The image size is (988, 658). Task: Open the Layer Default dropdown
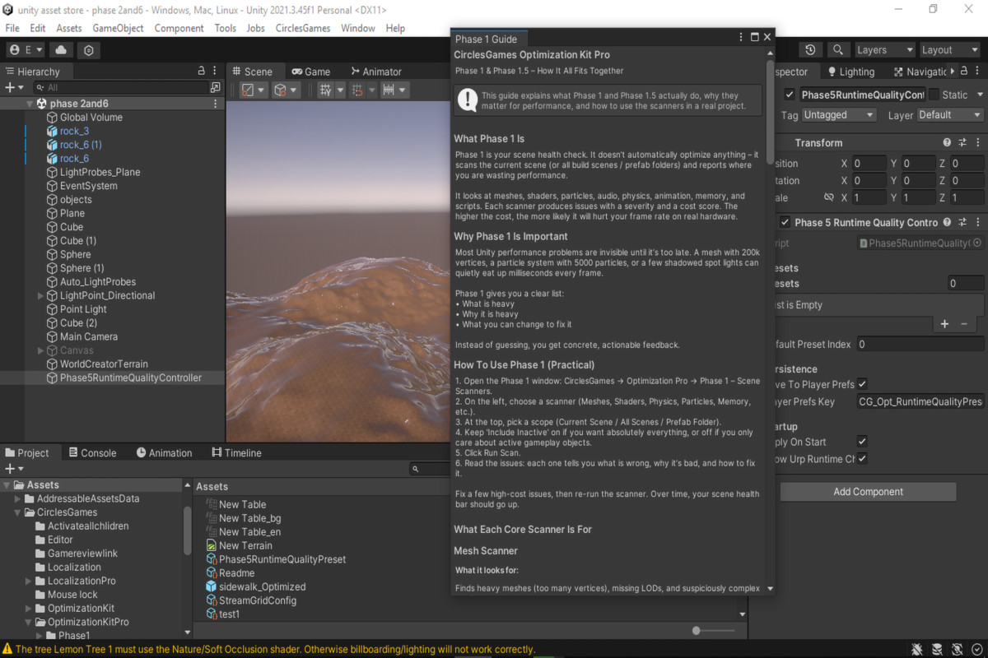pyautogui.click(x=949, y=115)
